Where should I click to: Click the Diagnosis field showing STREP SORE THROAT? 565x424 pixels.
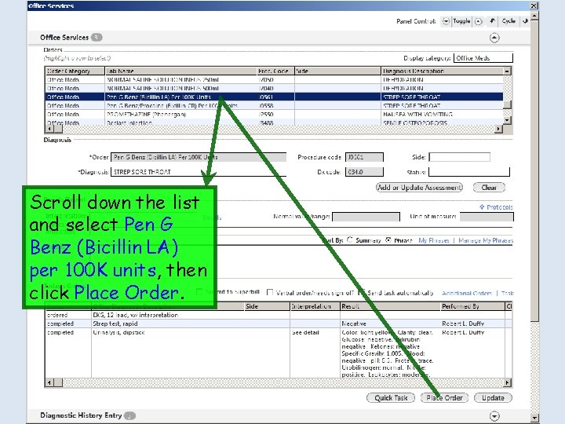click(199, 172)
